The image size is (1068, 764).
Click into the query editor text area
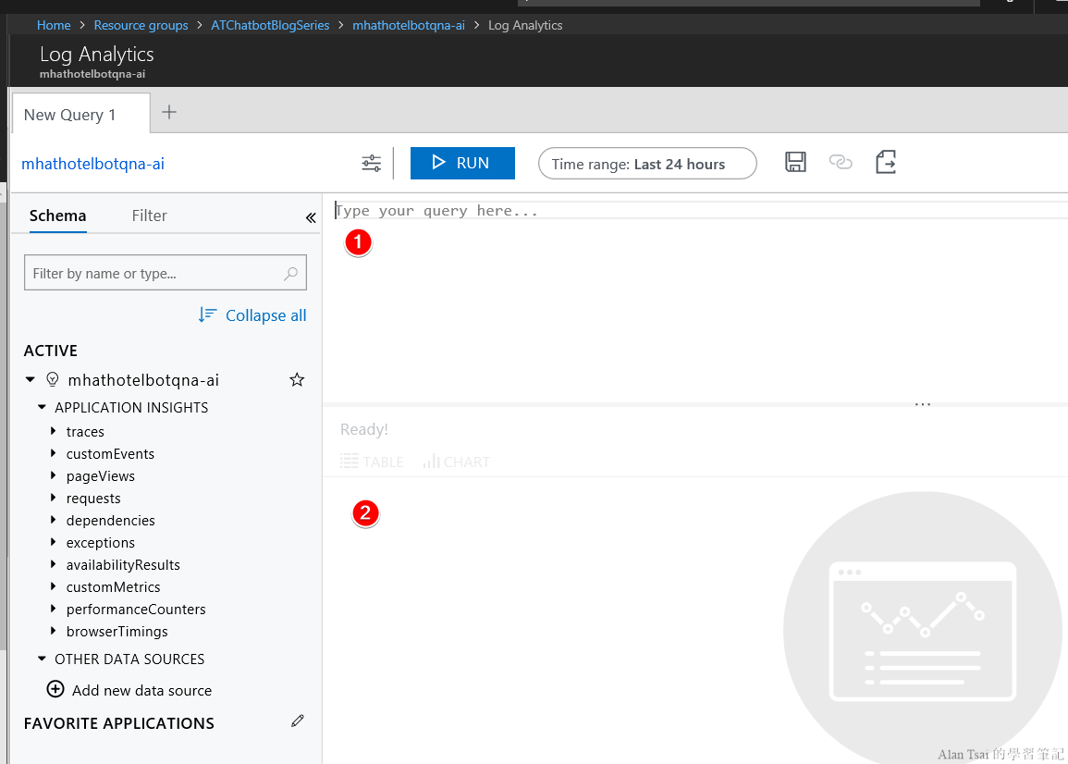tap(694, 300)
